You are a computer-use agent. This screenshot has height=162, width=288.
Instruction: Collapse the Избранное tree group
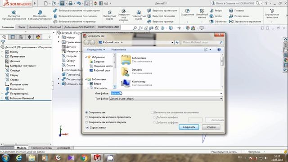pos(86,57)
